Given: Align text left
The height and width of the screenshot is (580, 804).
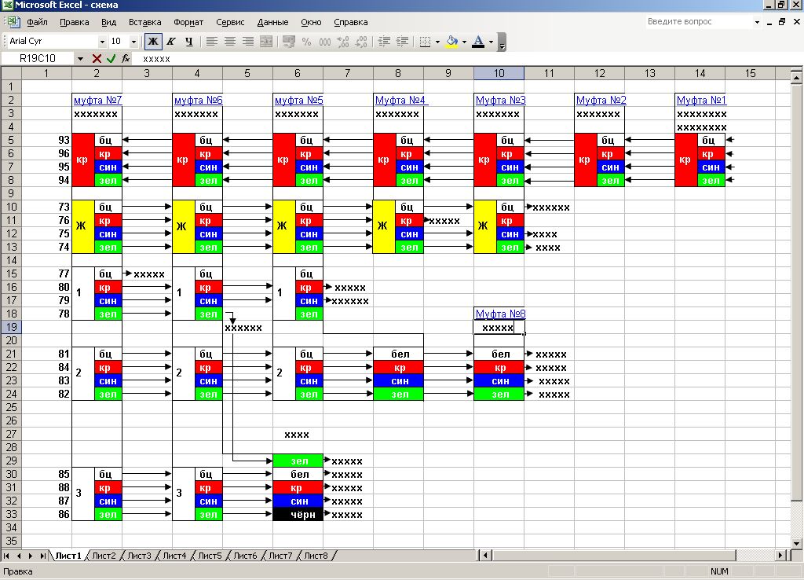Looking at the screenshot, I should 211,42.
